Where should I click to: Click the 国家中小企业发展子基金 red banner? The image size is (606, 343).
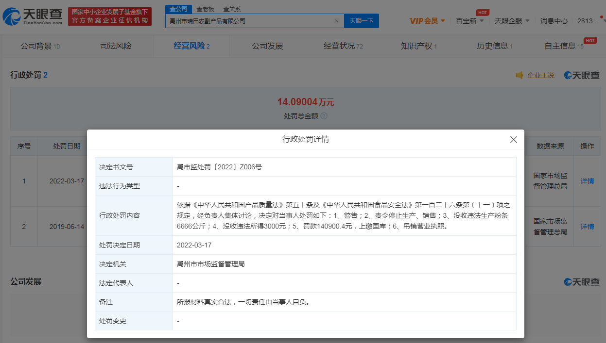tap(110, 16)
